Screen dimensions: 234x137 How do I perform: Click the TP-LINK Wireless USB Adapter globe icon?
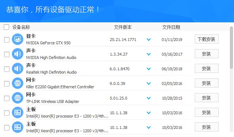click(x=18, y=98)
